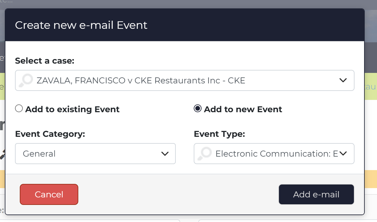Click the 'Create new e-mail Event' dialog title
377x222 pixels.
click(x=81, y=25)
